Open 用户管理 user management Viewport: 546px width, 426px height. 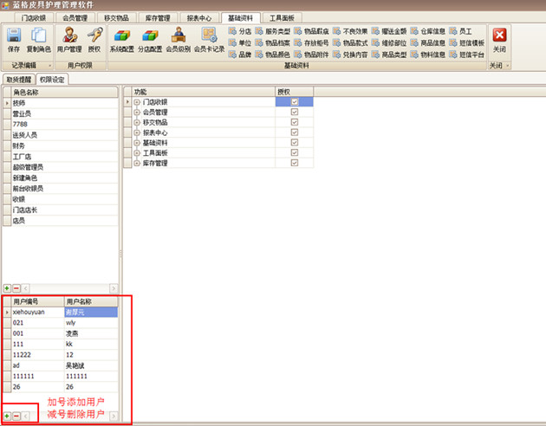(69, 39)
